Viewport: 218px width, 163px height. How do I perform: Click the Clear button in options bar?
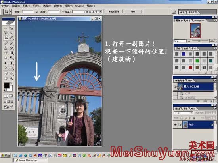[x=133, y=11]
